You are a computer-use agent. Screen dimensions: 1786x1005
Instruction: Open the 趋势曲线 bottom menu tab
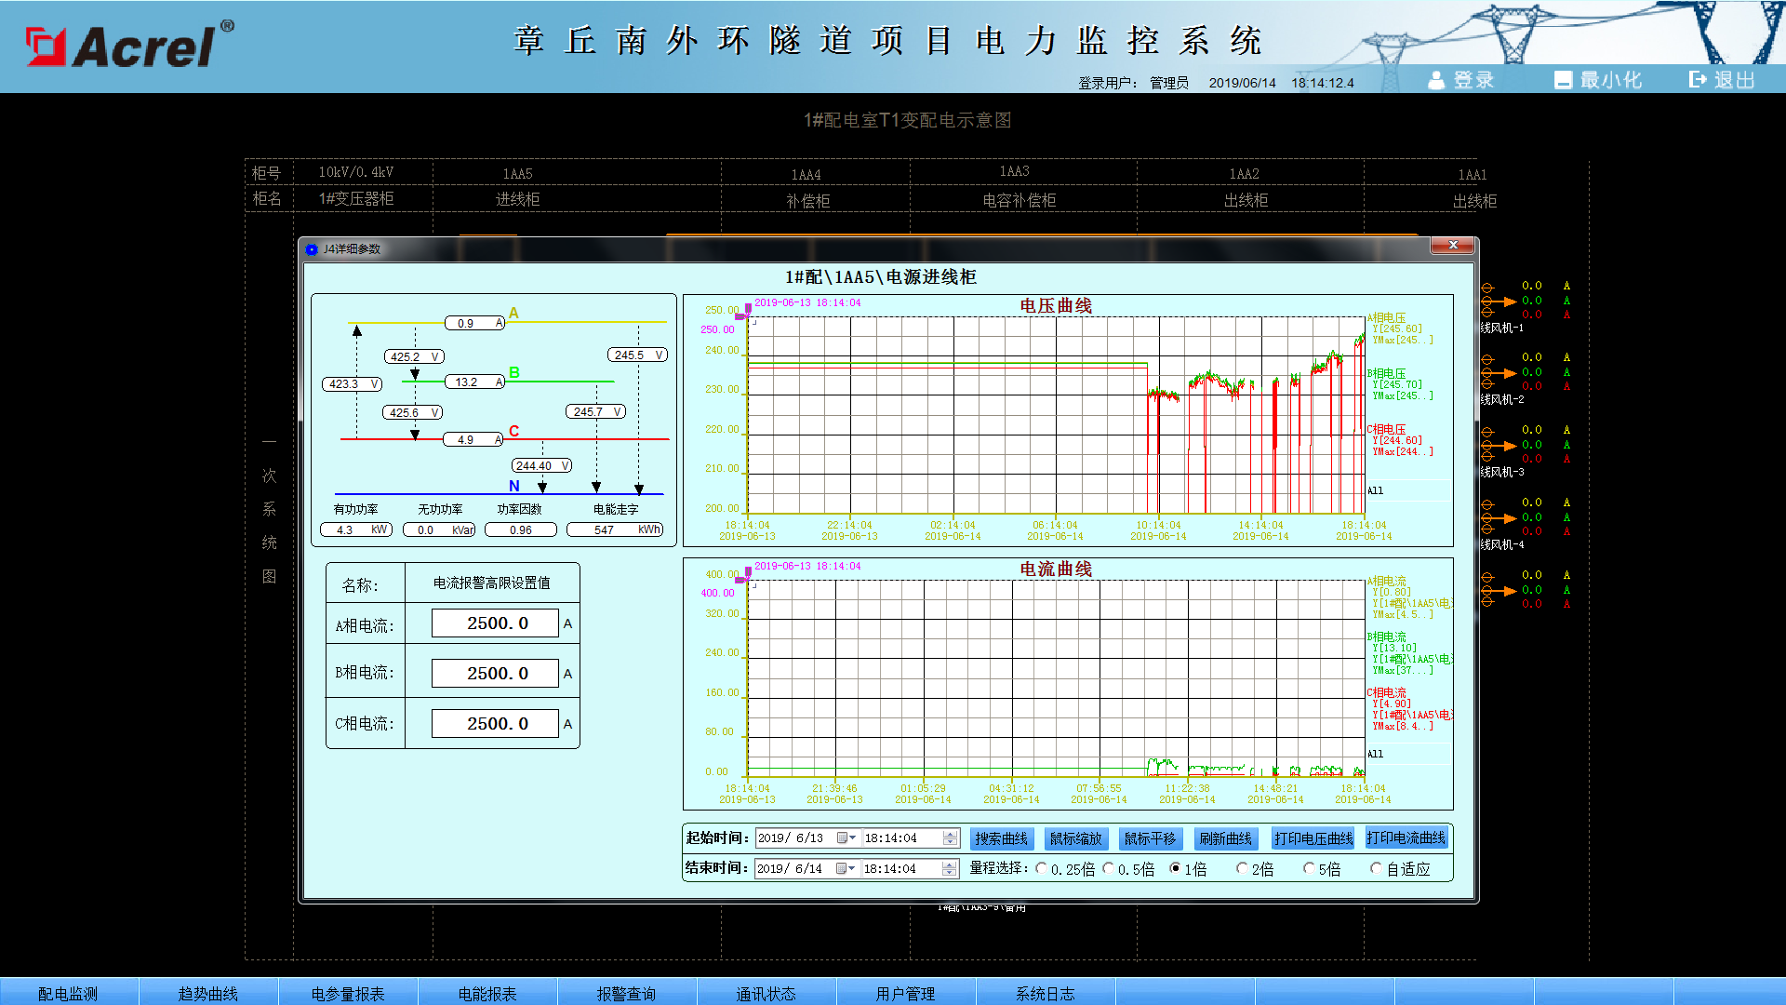(x=208, y=993)
